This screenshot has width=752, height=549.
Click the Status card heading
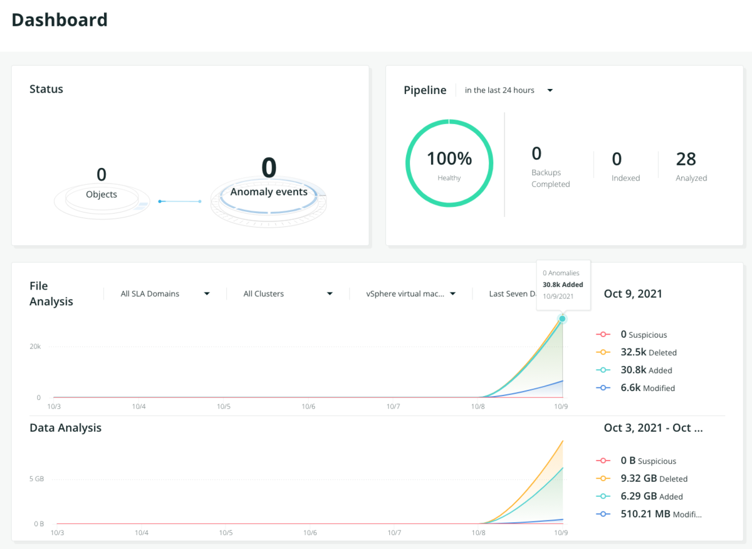pos(46,89)
